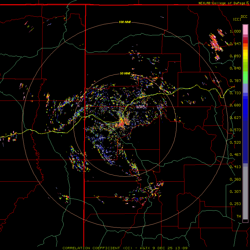250x250 pixels.
Task: Select the 0.733 scale value
Action: click(x=235, y=93)
